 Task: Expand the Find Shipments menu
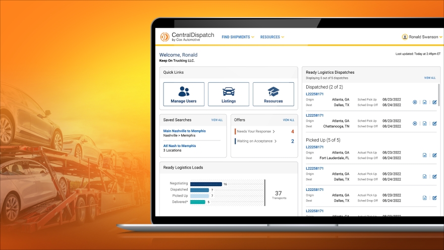(x=238, y=37)
